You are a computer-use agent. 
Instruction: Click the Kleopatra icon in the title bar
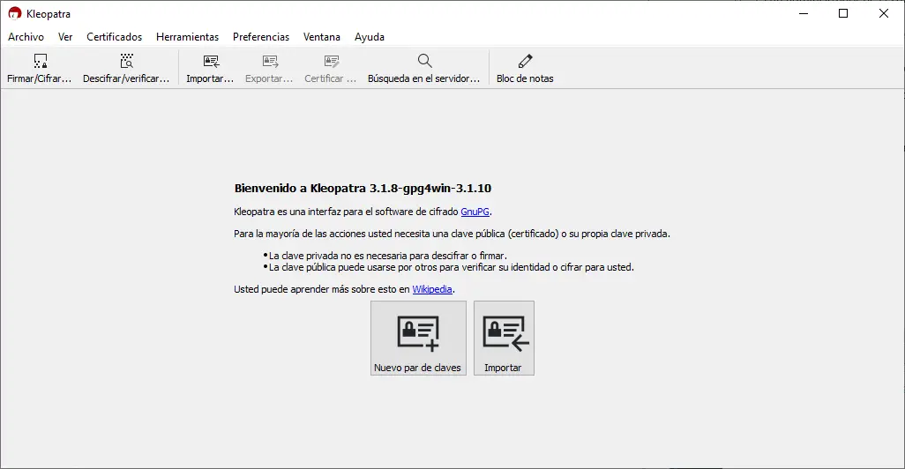click(15, 13)
